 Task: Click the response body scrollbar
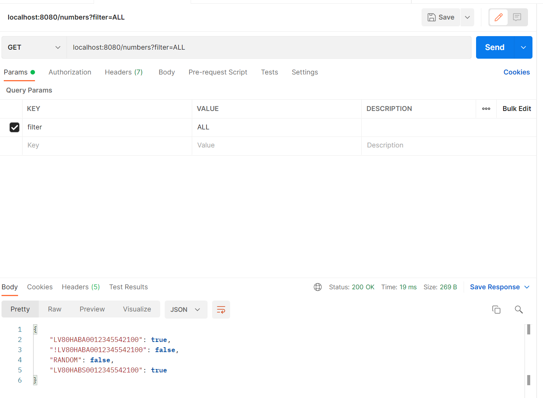click(x=529, y=355)
